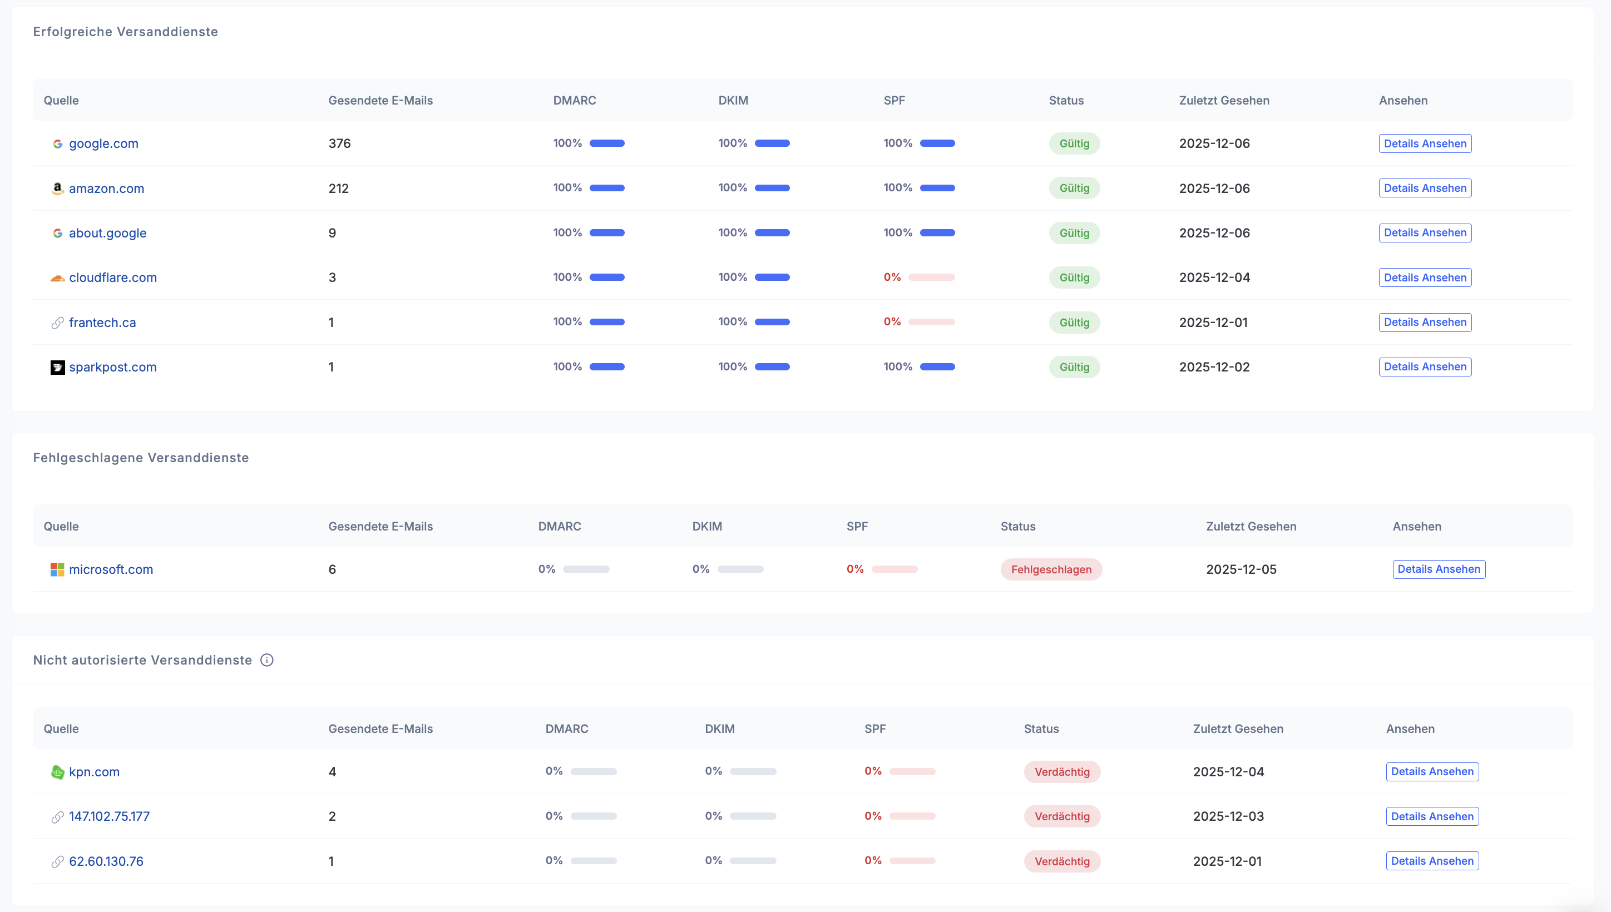Open the about.google source link

[108, 233]
